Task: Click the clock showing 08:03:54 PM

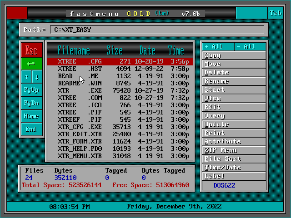Action: [70, 207]
